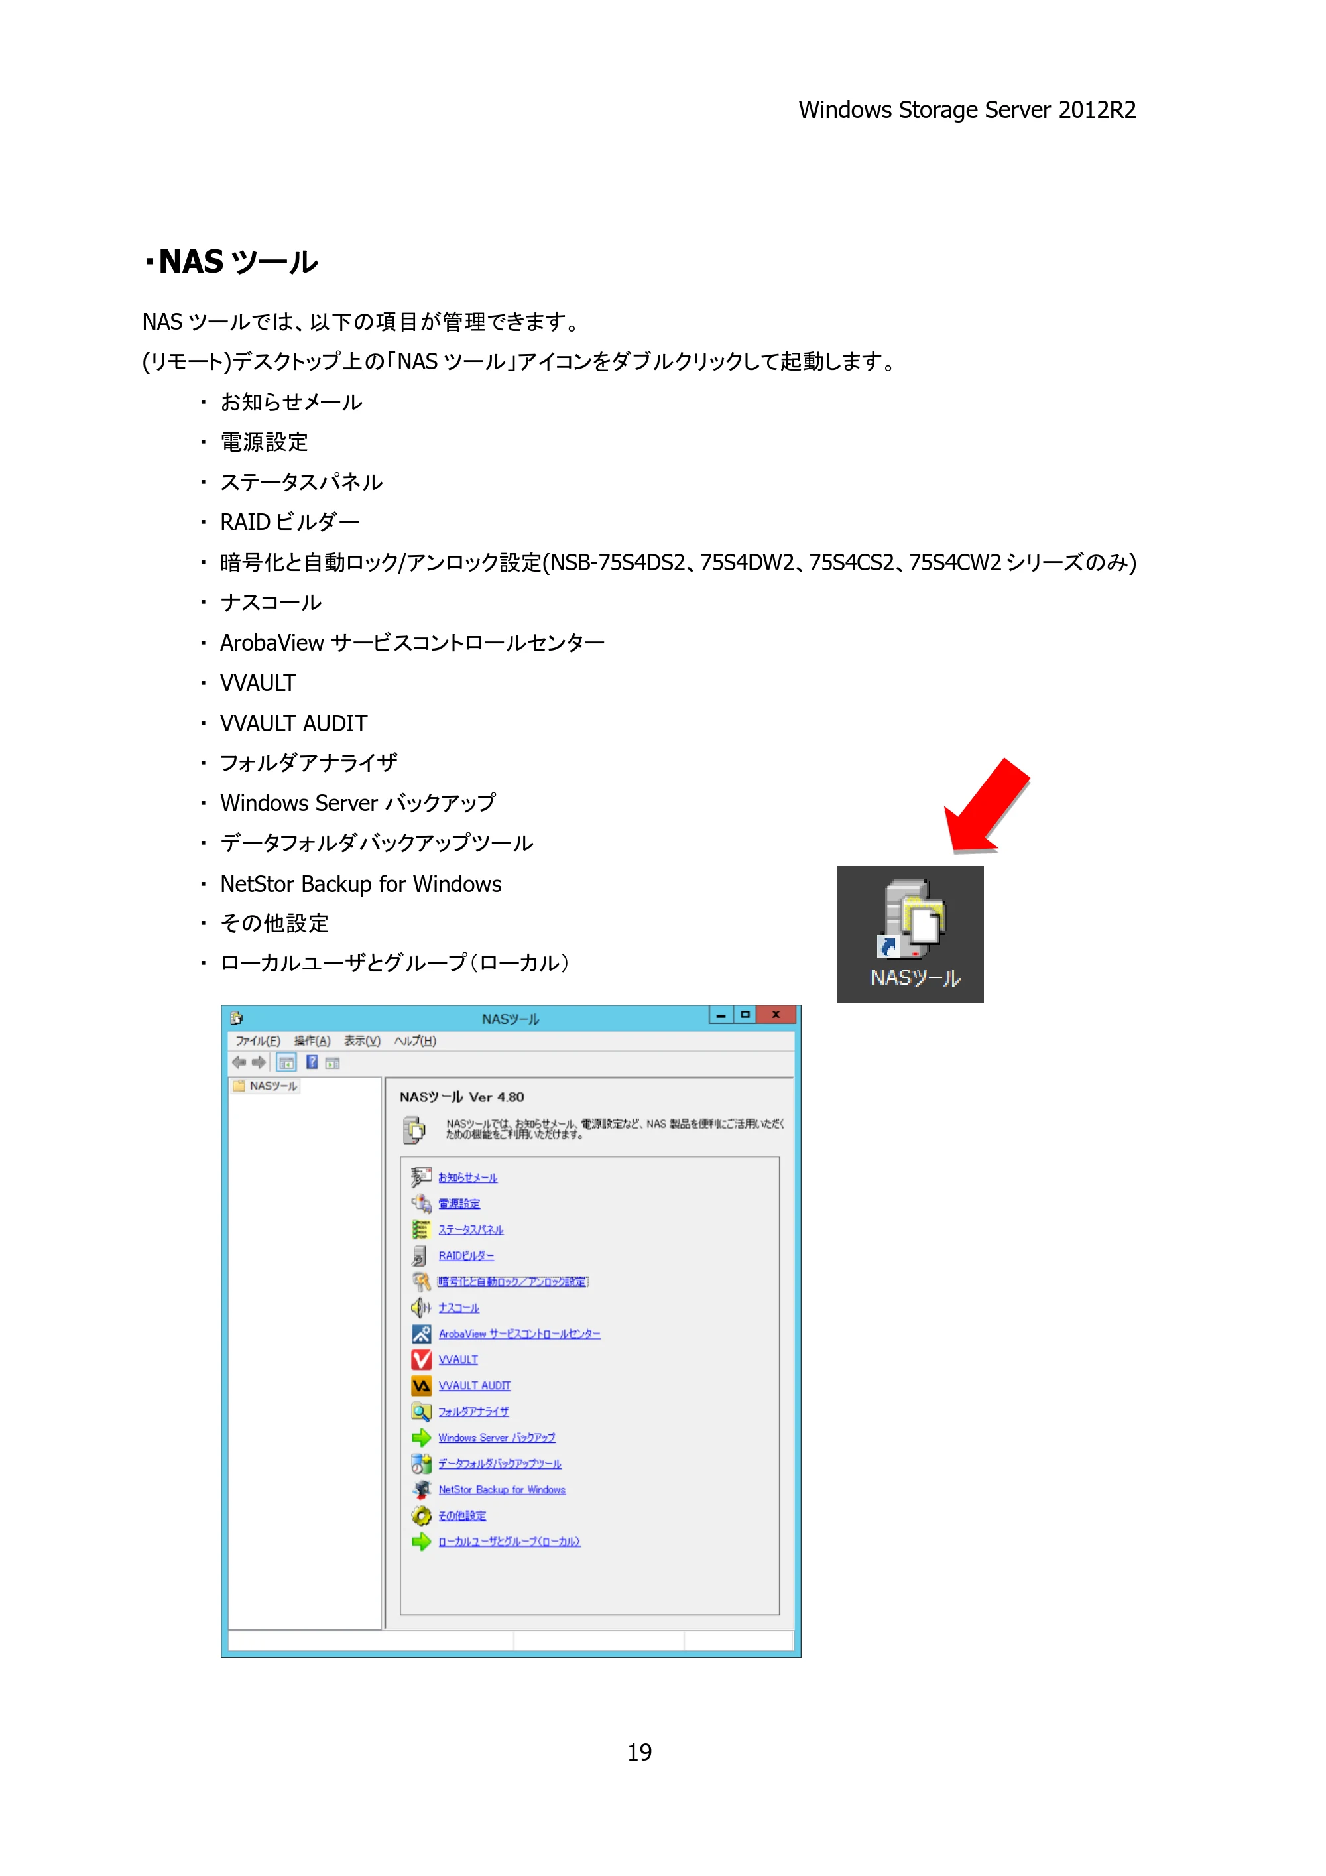Open the 電源設定 link
The image size is (1326, 1876).
[459, 1204]
